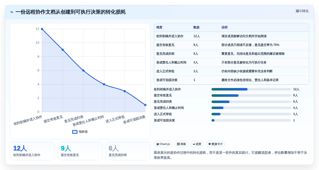This screenshot has height=170, width=319.
Task: Click table cell 形成责任人和截止时间
Action: pyautogui.click(x=171, y=62)
